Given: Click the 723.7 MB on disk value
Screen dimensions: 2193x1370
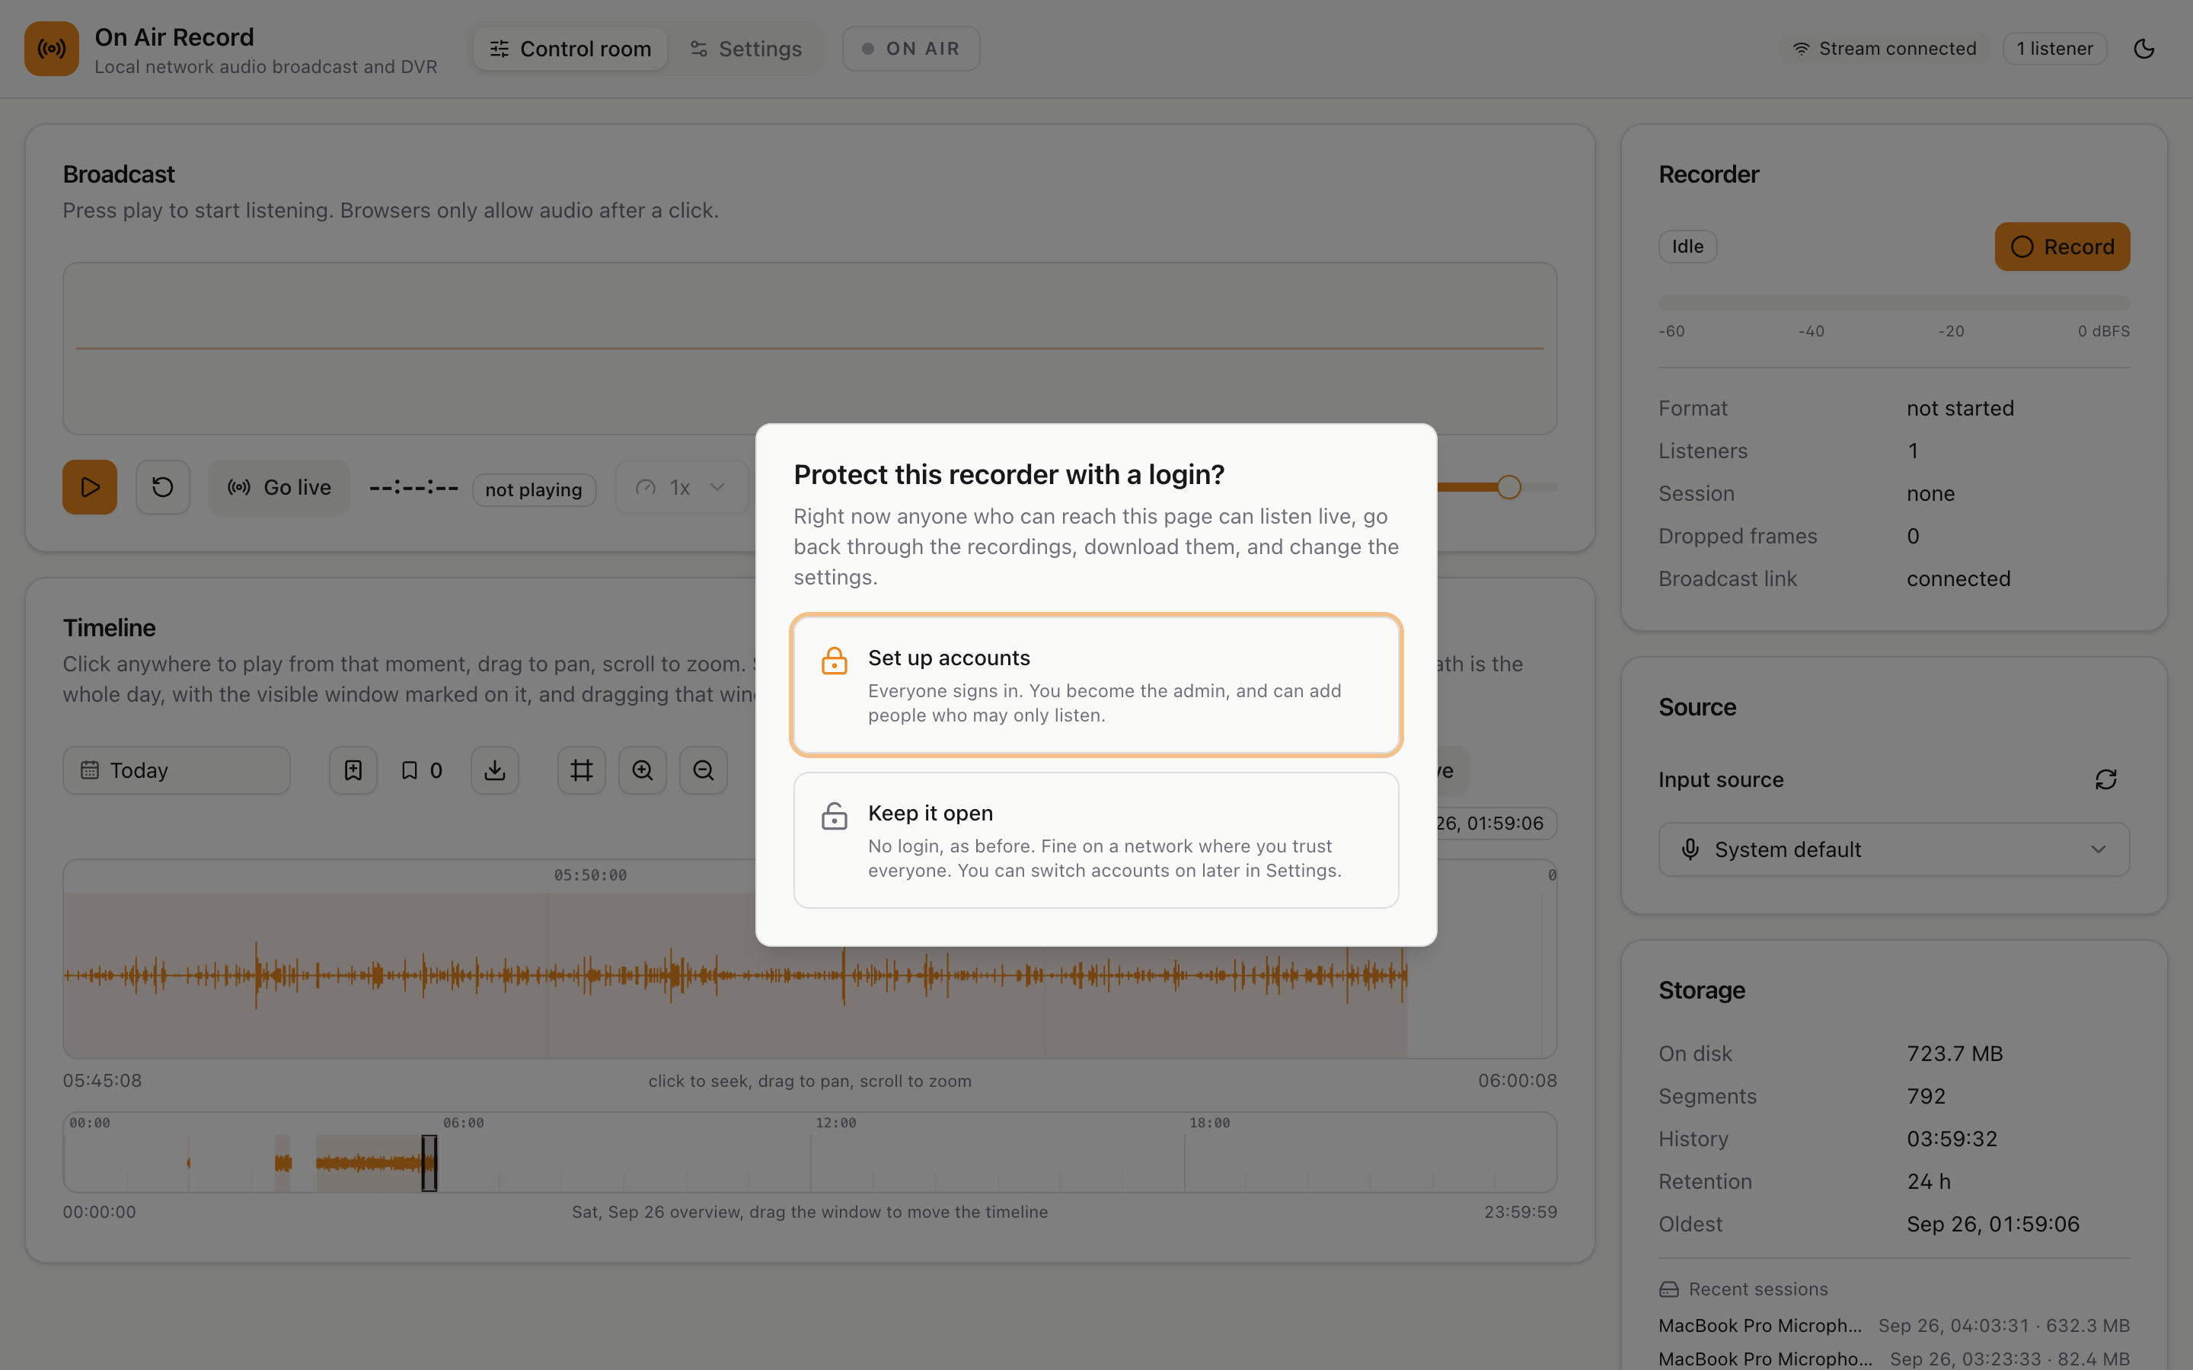Looking at the screenshot, I should [1955, 1054].
